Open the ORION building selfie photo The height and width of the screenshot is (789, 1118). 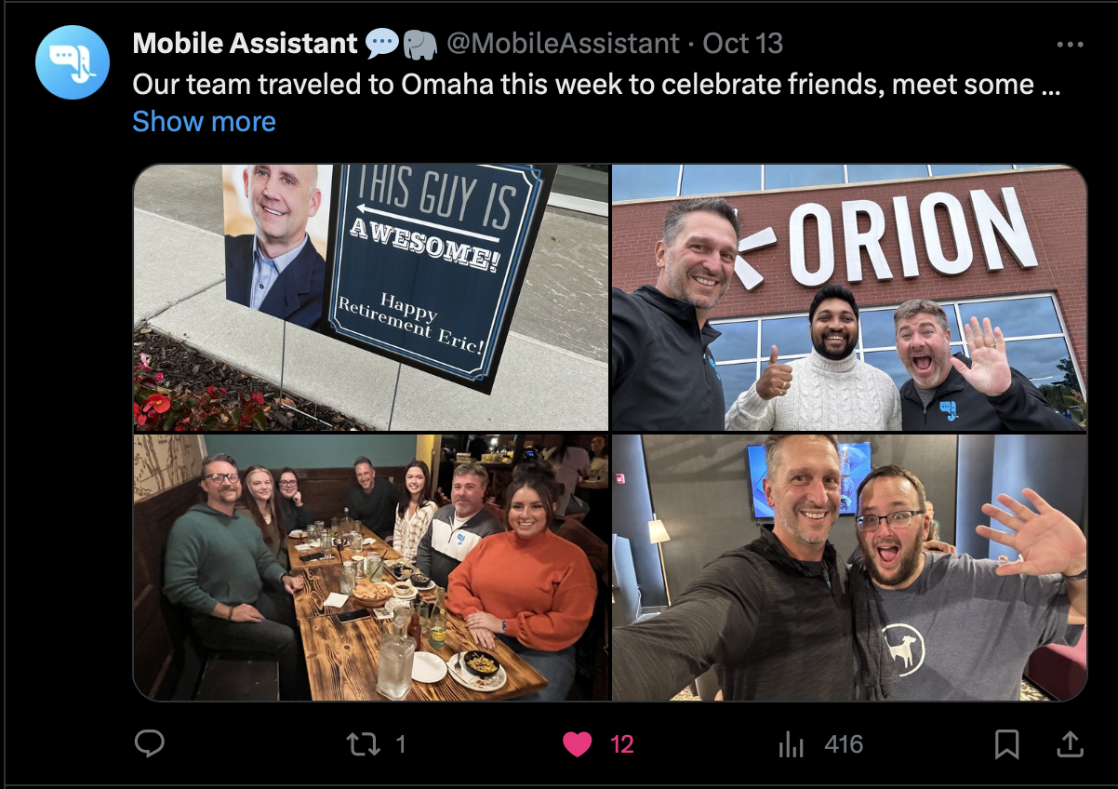(849, 298)
